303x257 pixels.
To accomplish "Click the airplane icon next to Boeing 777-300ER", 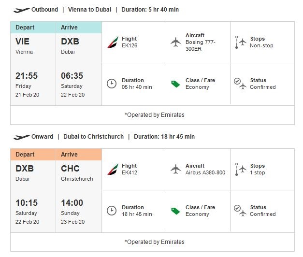I will point(175,42).
